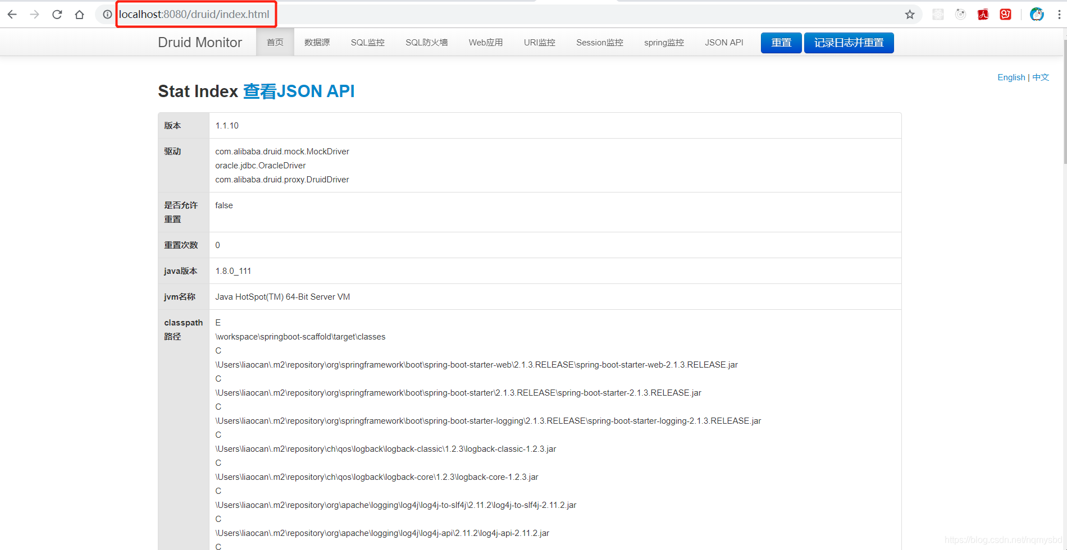Open the browser home page icon
This screenshot has height=550, width=1067.
point(79,15)
